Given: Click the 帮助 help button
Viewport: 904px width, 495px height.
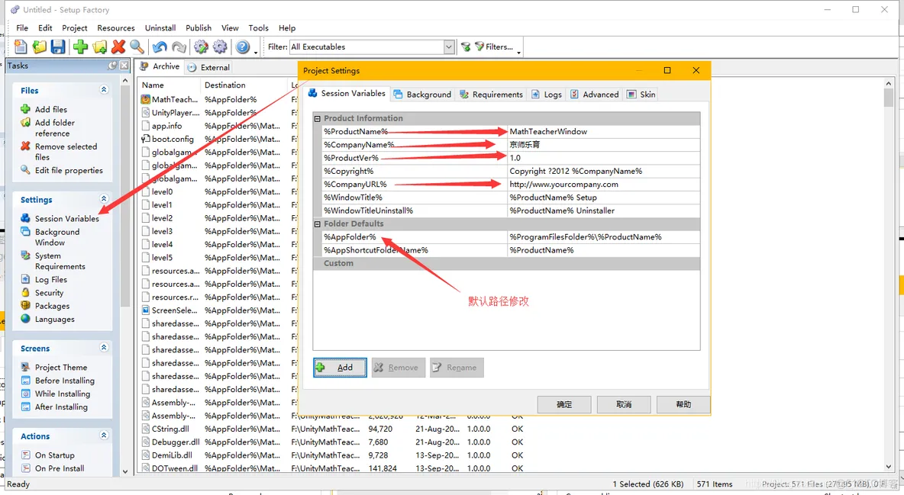Looking at the screenshot, I should (683, 404).
